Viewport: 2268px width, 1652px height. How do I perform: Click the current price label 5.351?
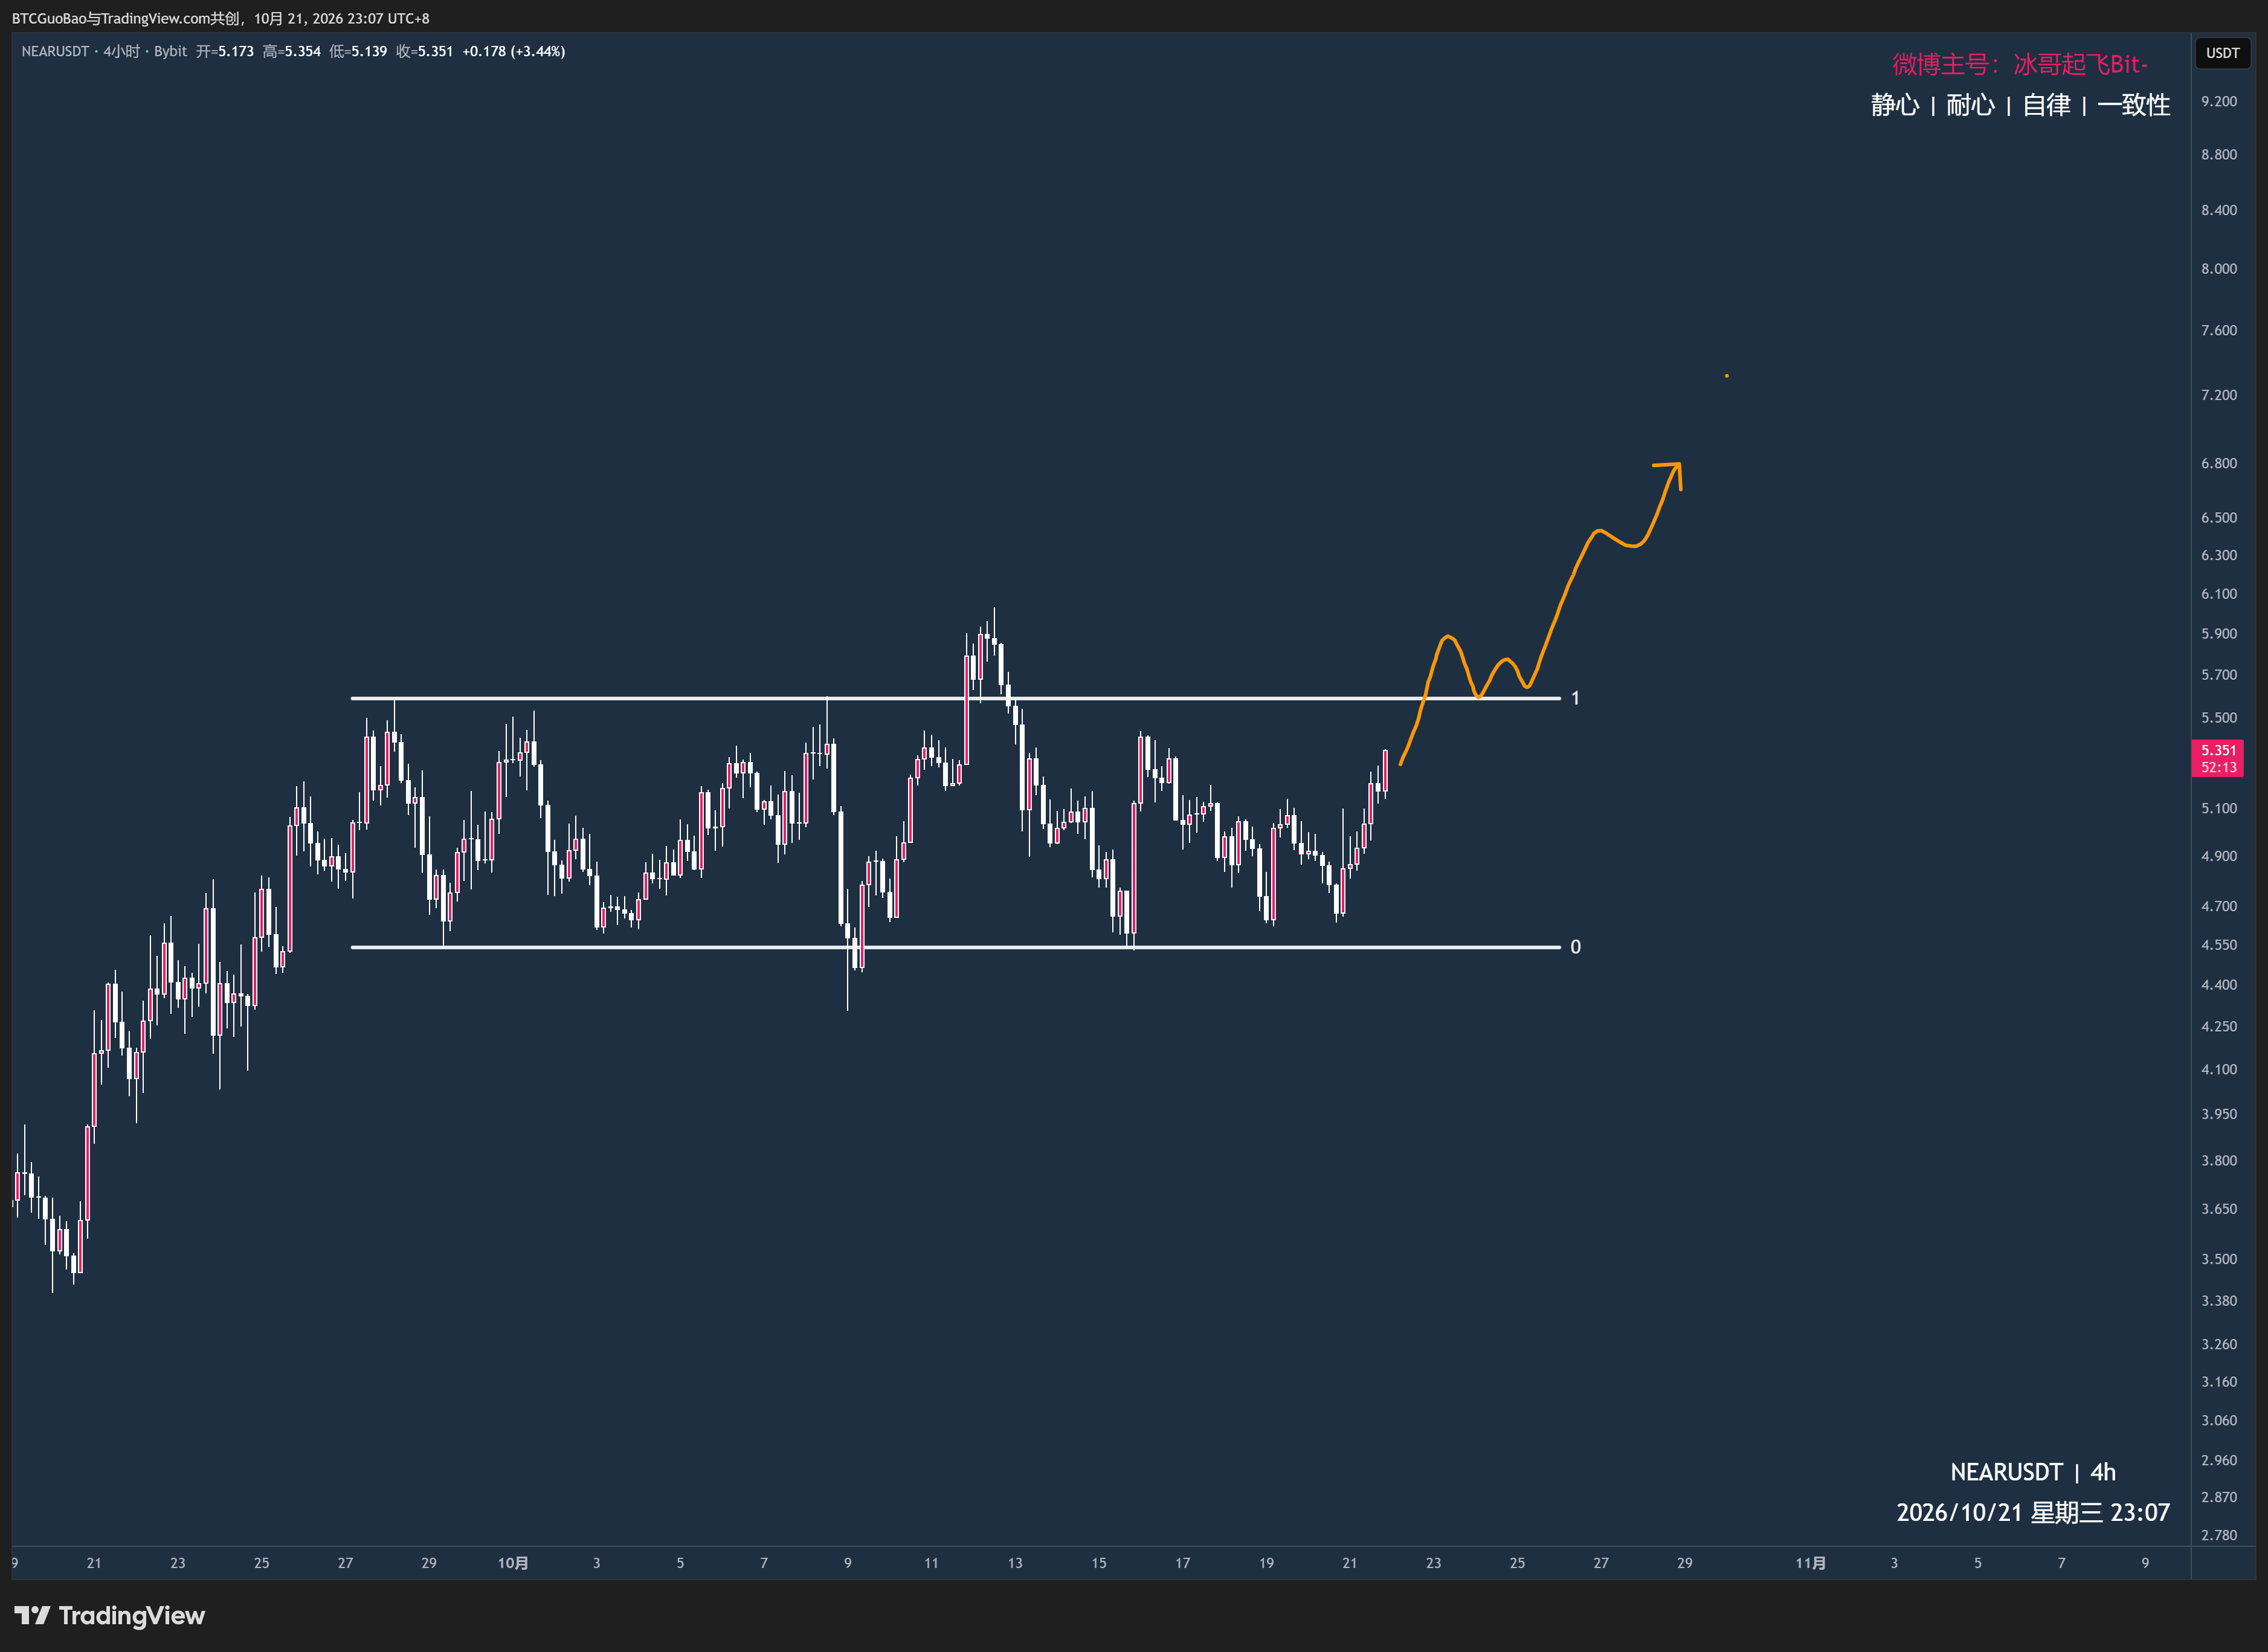2218,750
